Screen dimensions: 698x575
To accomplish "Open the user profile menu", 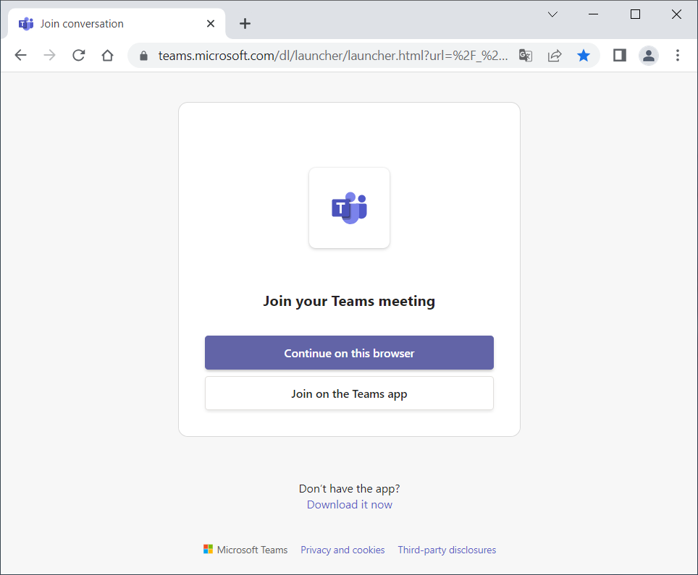I will pos(649,56).
